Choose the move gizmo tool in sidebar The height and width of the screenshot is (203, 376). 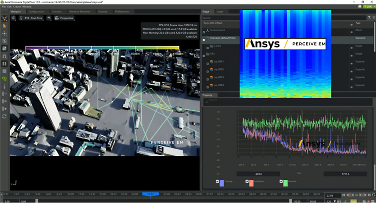(4, 33)
